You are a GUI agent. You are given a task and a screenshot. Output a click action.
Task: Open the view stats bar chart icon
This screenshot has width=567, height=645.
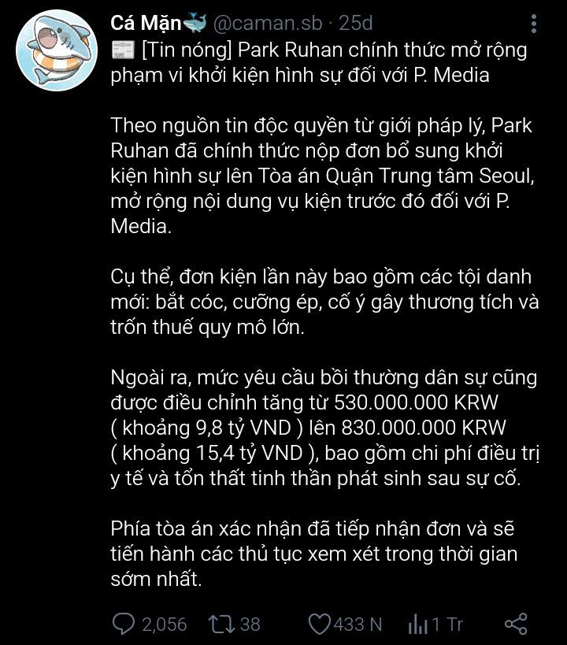[x=417, y=625]
